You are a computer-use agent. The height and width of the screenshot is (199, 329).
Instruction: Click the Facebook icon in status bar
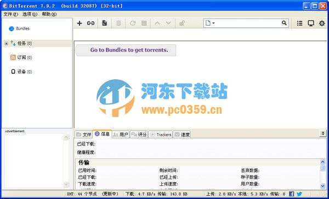(291, 194)
